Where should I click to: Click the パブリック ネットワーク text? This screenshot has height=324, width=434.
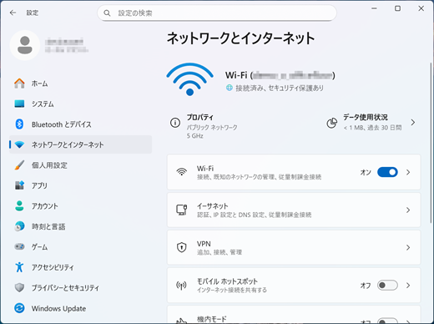[212, 128]
